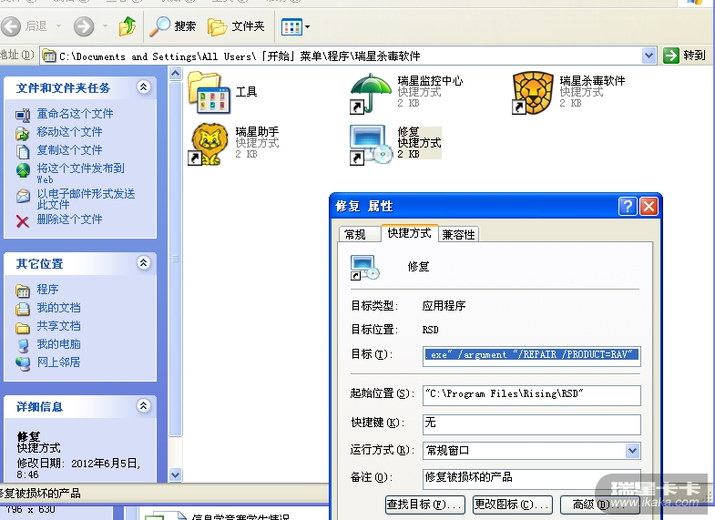Expand the address bar dropdown
715x520 pixels.
(x=649, y=56)
